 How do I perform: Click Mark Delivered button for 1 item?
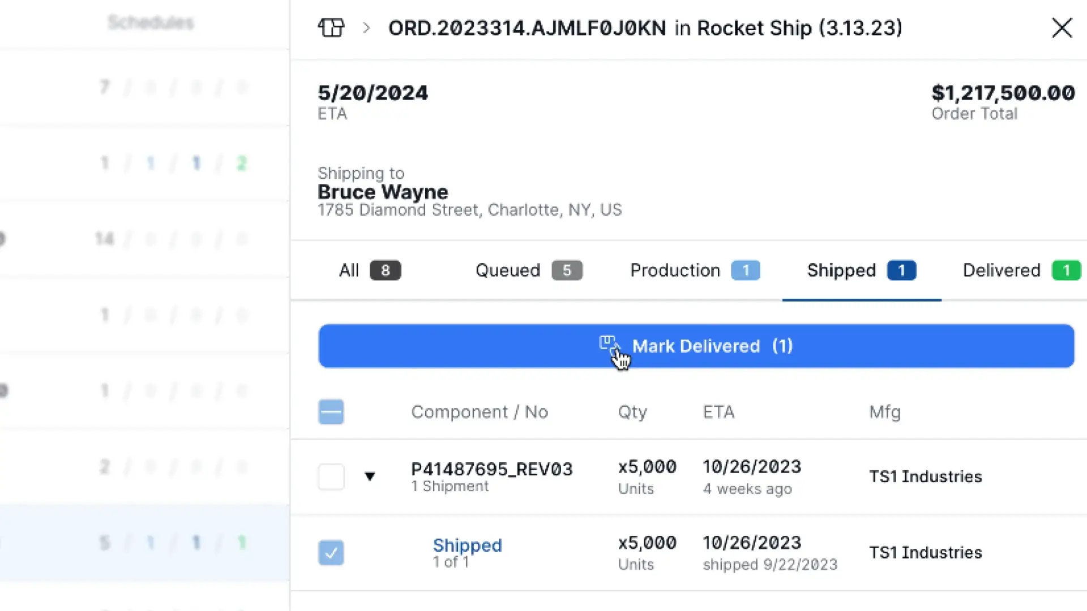click(696, 346)
